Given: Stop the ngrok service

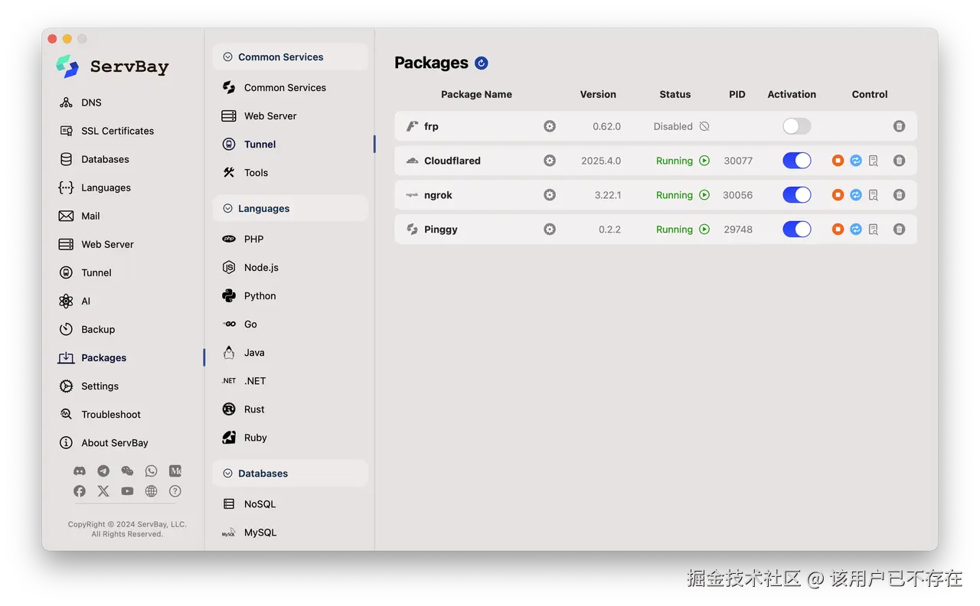Looking at the screenshot, I should tap(838, 195).
